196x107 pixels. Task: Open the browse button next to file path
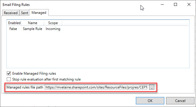pos(152,87)
